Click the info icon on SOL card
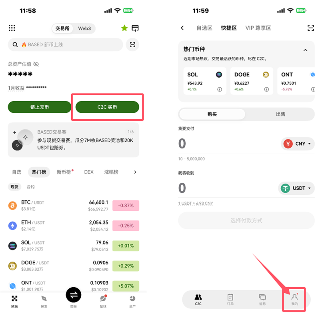Viewport: 320px width, 320px height. [220, 89]
